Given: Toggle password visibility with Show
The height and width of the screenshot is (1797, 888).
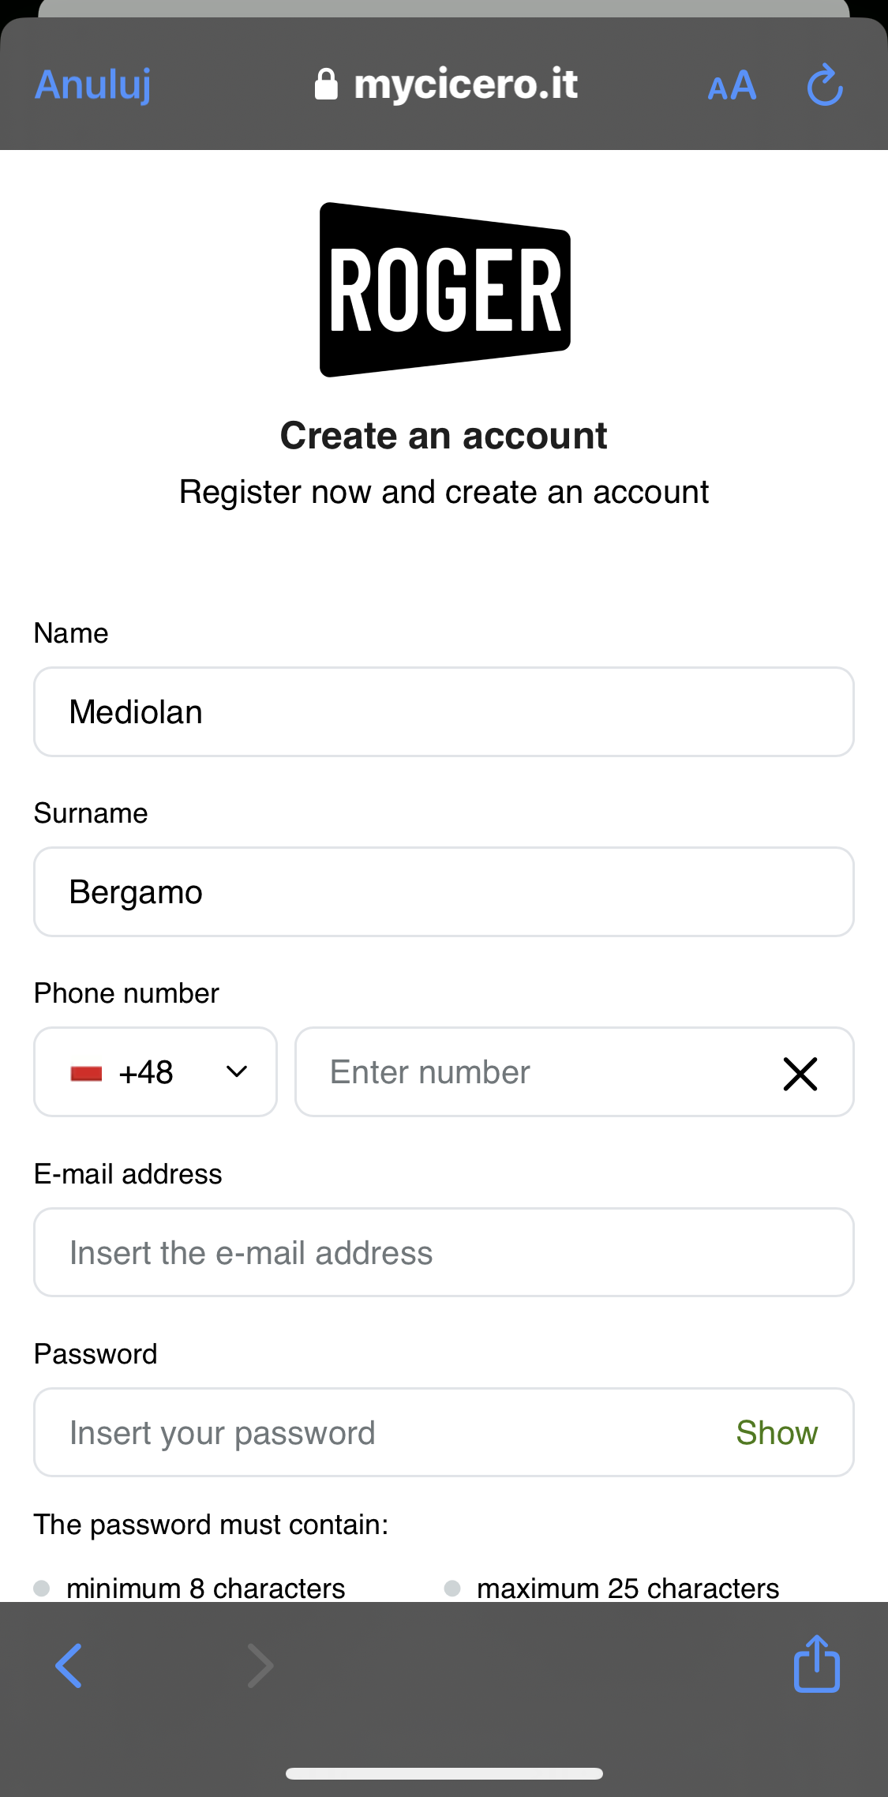Looking at the screenshot, I should tap(777, 1433).
